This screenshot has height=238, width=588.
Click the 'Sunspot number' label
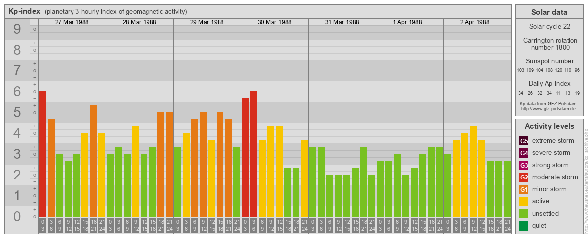(549, 61)
